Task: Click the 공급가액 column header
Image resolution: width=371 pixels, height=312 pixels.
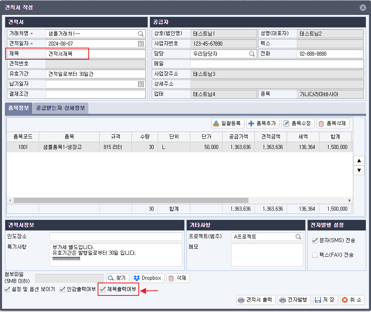Action: point(238,137)
